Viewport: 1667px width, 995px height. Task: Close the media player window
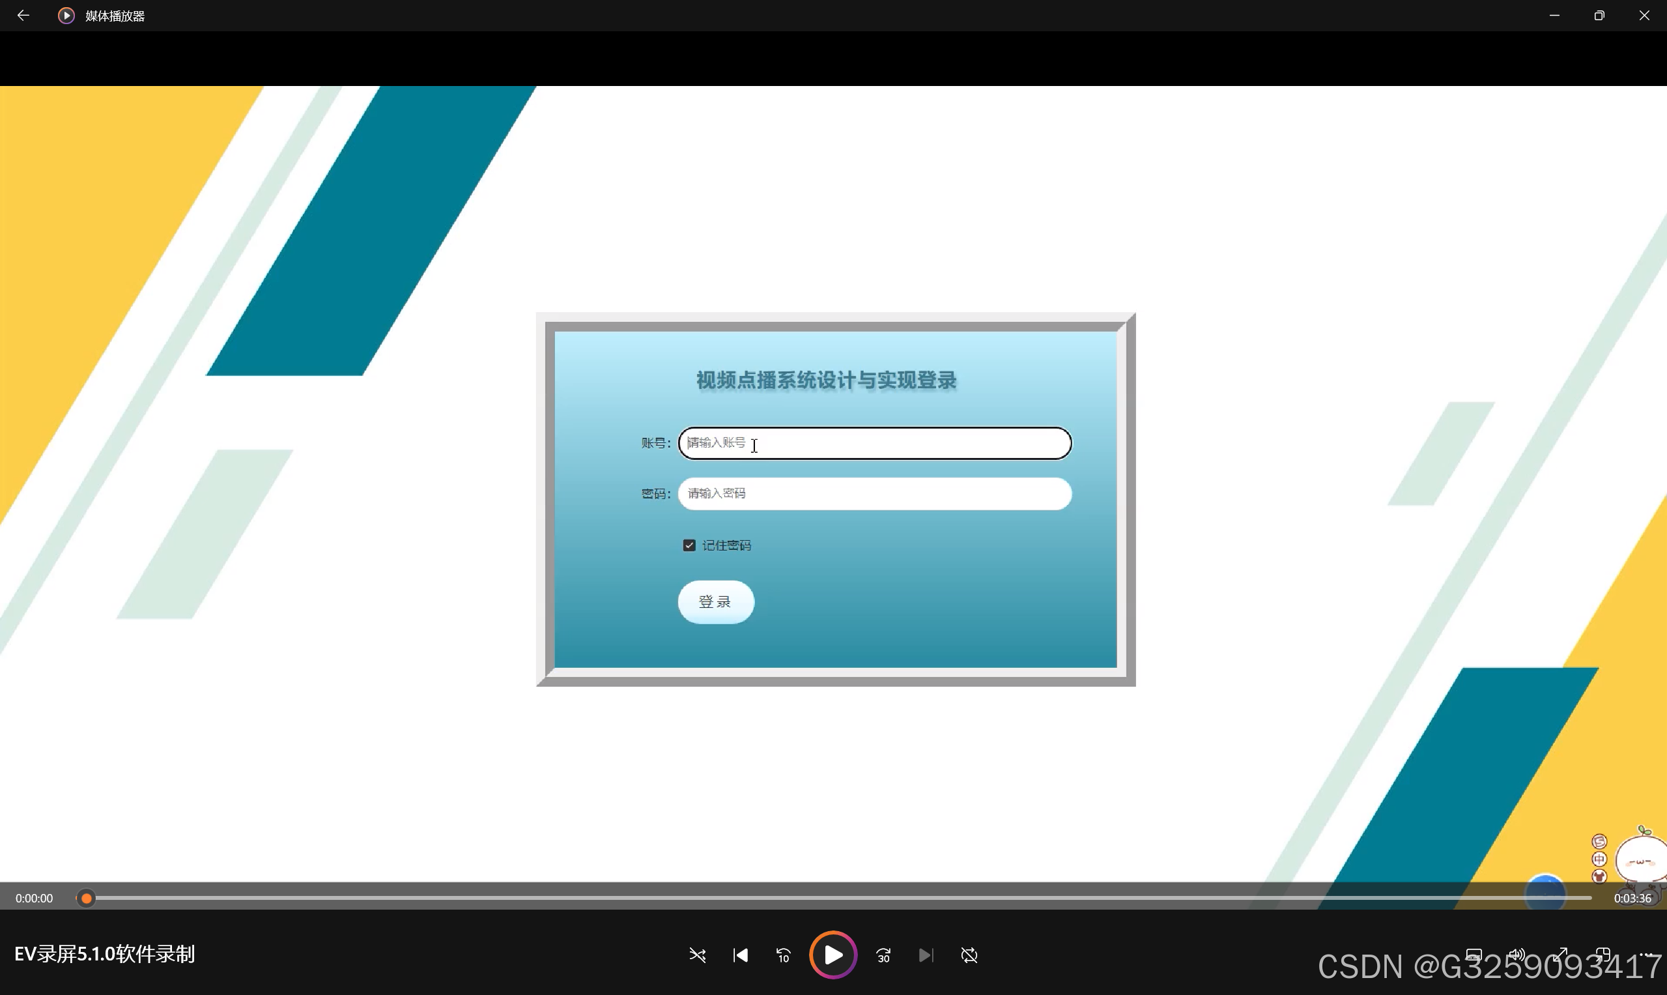coord(1644,16)
